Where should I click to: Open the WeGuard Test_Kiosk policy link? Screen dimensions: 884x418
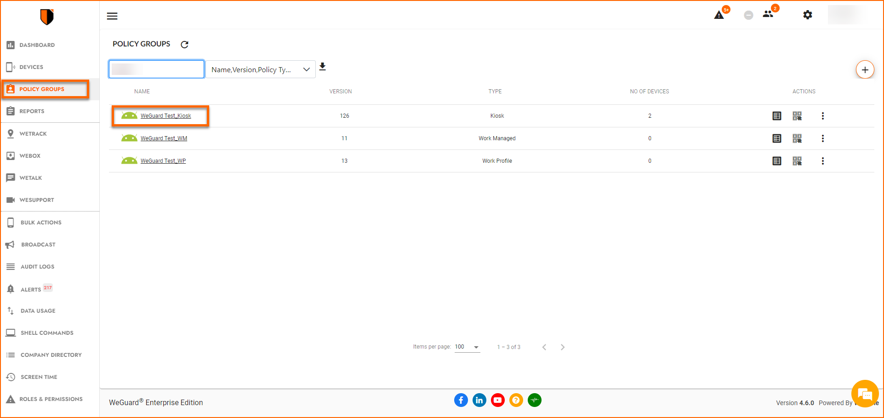[165, 116]
